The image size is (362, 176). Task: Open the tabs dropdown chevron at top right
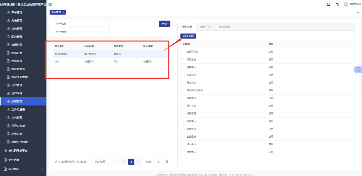[358, 12]
